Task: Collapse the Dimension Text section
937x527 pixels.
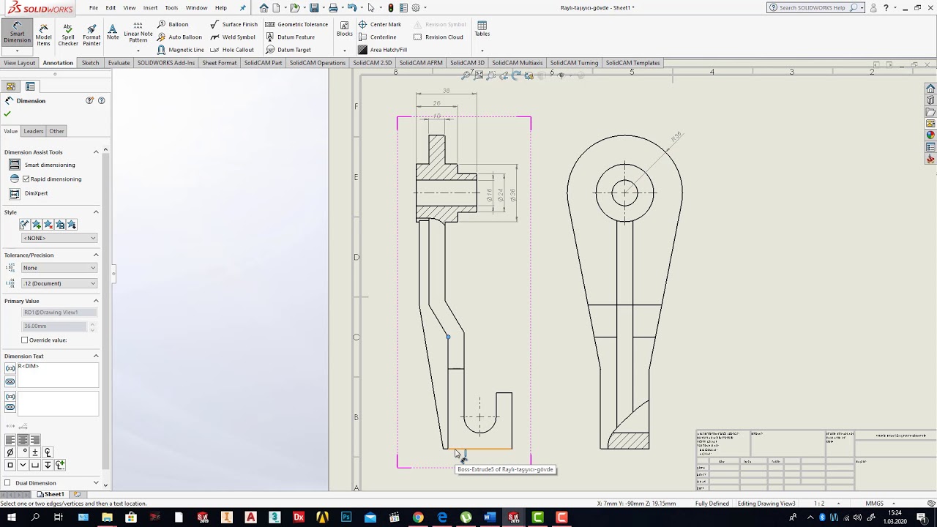Action: [96, 356]
